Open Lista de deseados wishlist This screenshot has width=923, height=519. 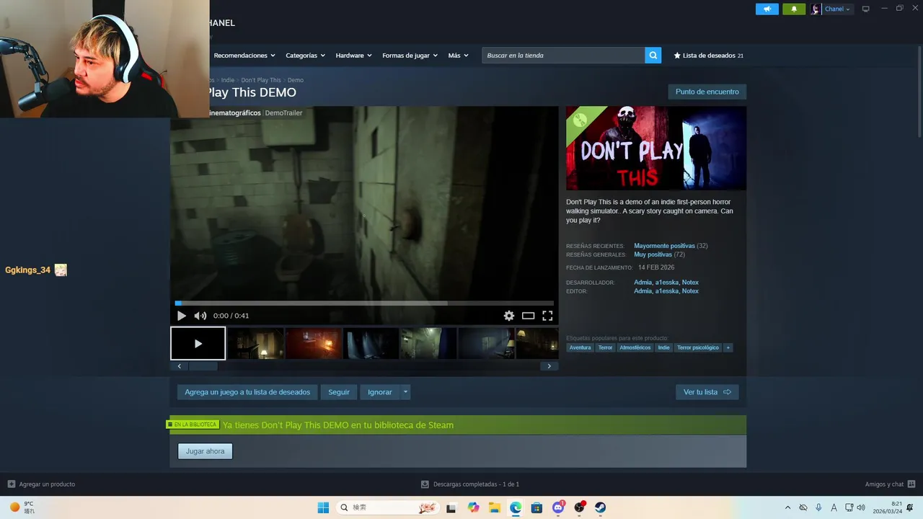708,56
